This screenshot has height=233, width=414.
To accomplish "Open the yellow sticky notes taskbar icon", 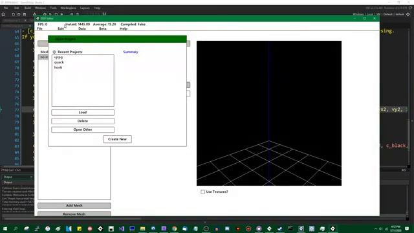I will coord(79,228).
